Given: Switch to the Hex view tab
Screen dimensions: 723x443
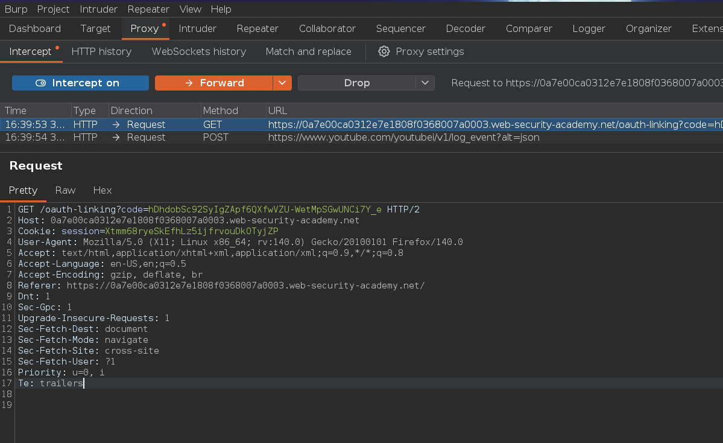Looking at the screenshot, I should point(103,191).
